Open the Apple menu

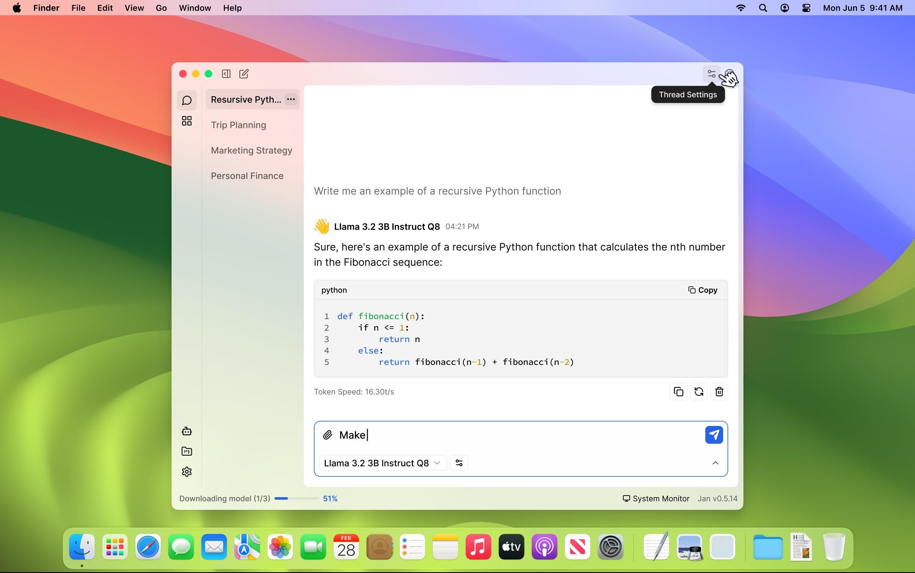click(17, 8)
